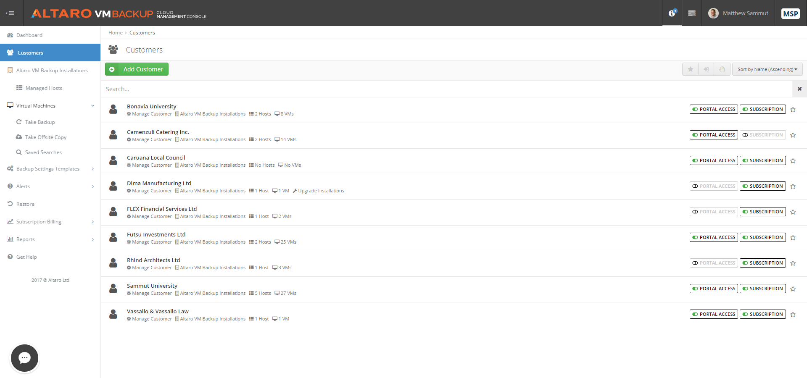This screenshot has height=378, width=807.
Task: Collapse the sidebar with the menu toggle icon
Action: 10,13
